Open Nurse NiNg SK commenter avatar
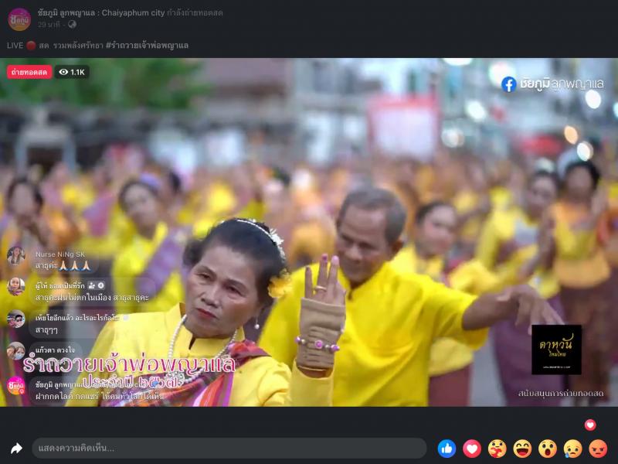This screenshot has width=618, height=464. (16, 258)
